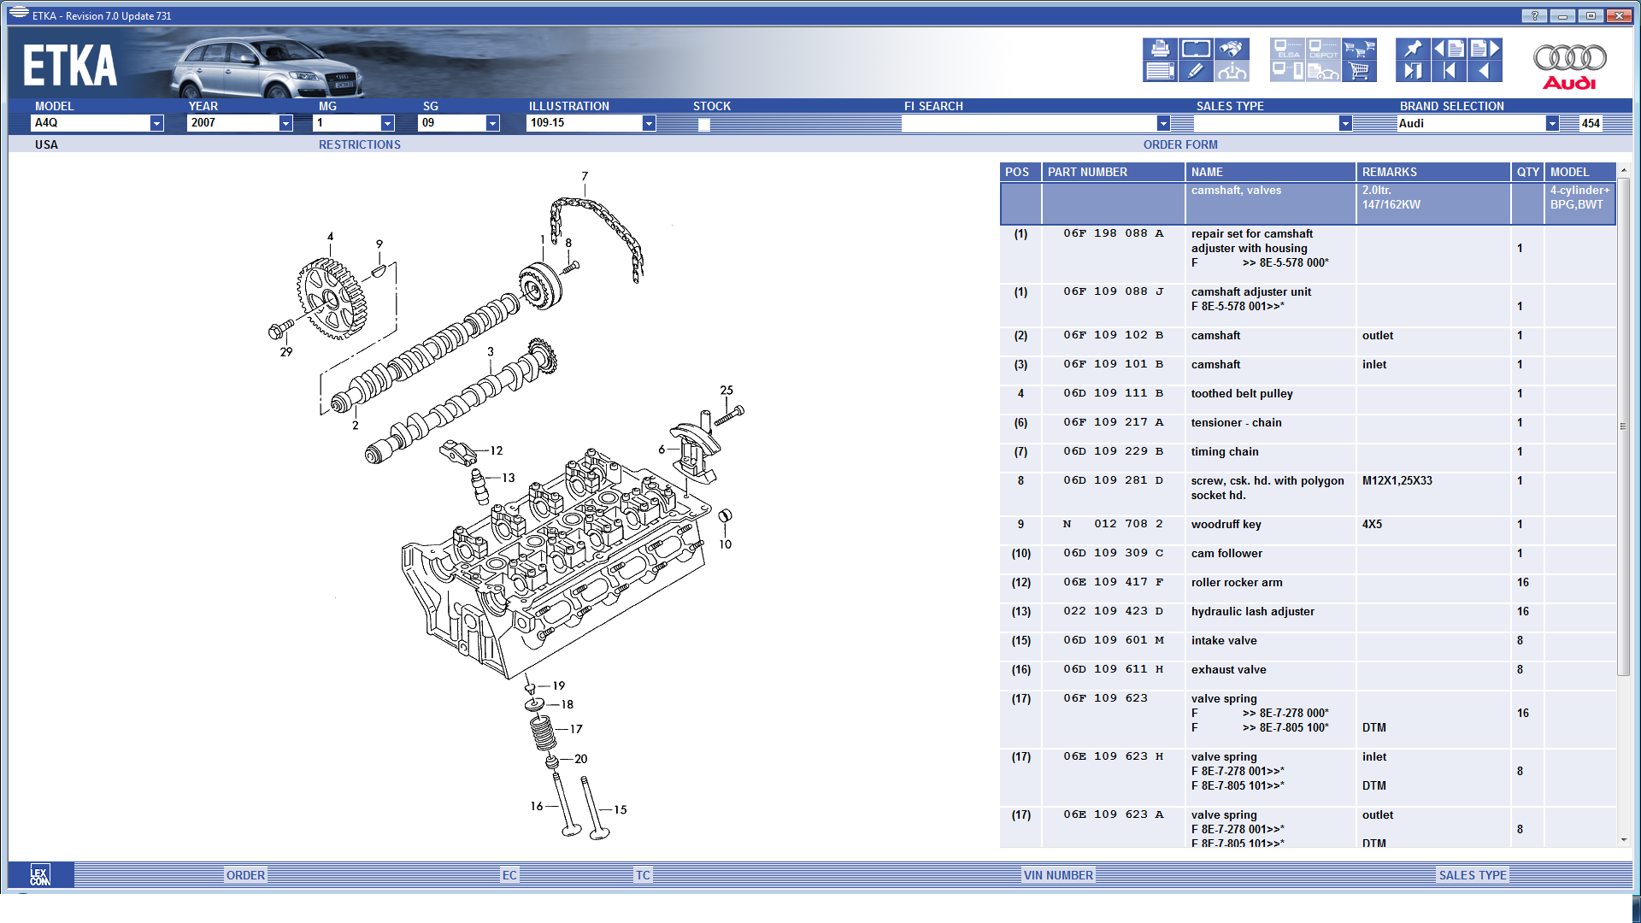Click the FI SEARCH input field
This screenshot has width=1641, height=923.
[1029, 124]
